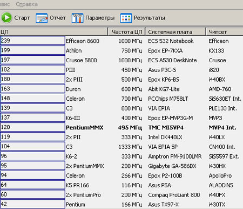
Task: Select the K6-2 row
Action: [x=71, y=156]
